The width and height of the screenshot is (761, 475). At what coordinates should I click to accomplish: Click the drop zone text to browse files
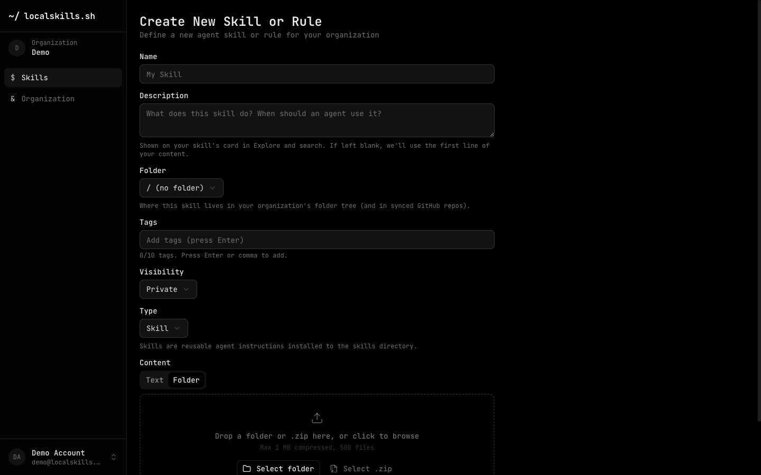317,436
